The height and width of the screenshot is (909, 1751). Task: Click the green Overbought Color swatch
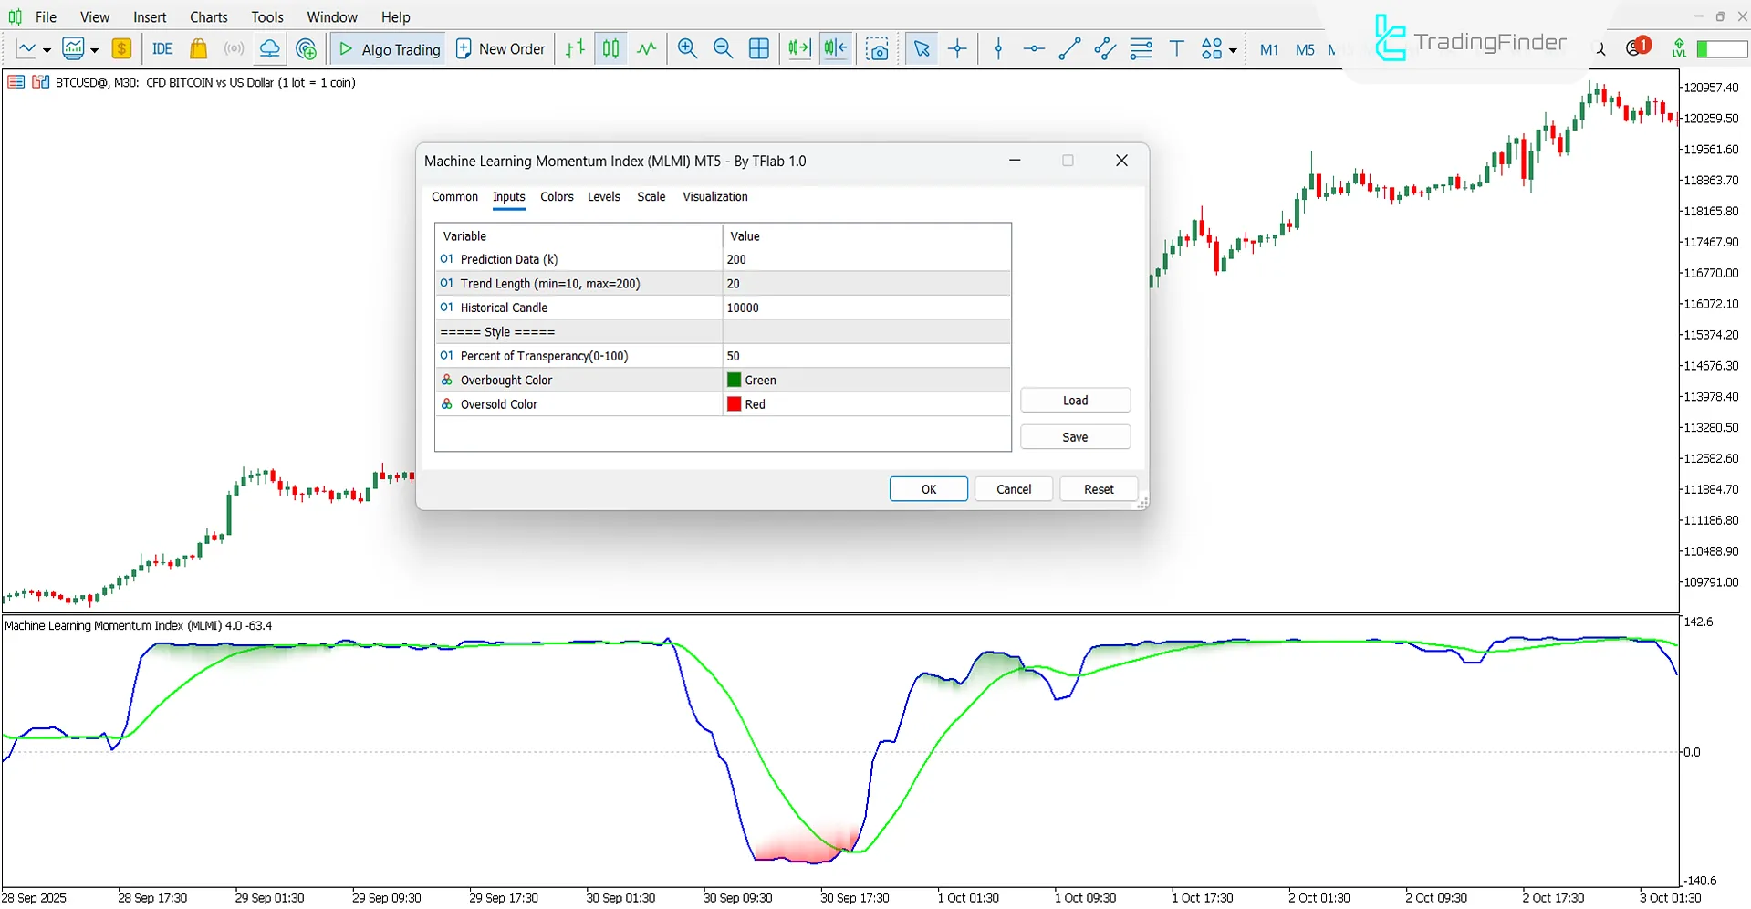point(734,381)
